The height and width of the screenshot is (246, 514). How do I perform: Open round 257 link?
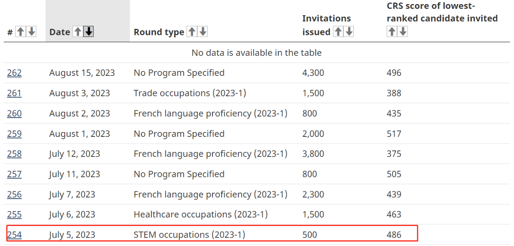[14, 174]
